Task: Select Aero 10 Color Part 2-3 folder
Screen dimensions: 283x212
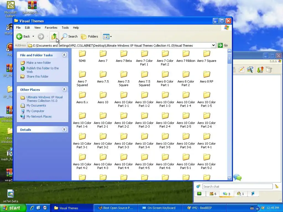Action: click(x=144, y=120)
